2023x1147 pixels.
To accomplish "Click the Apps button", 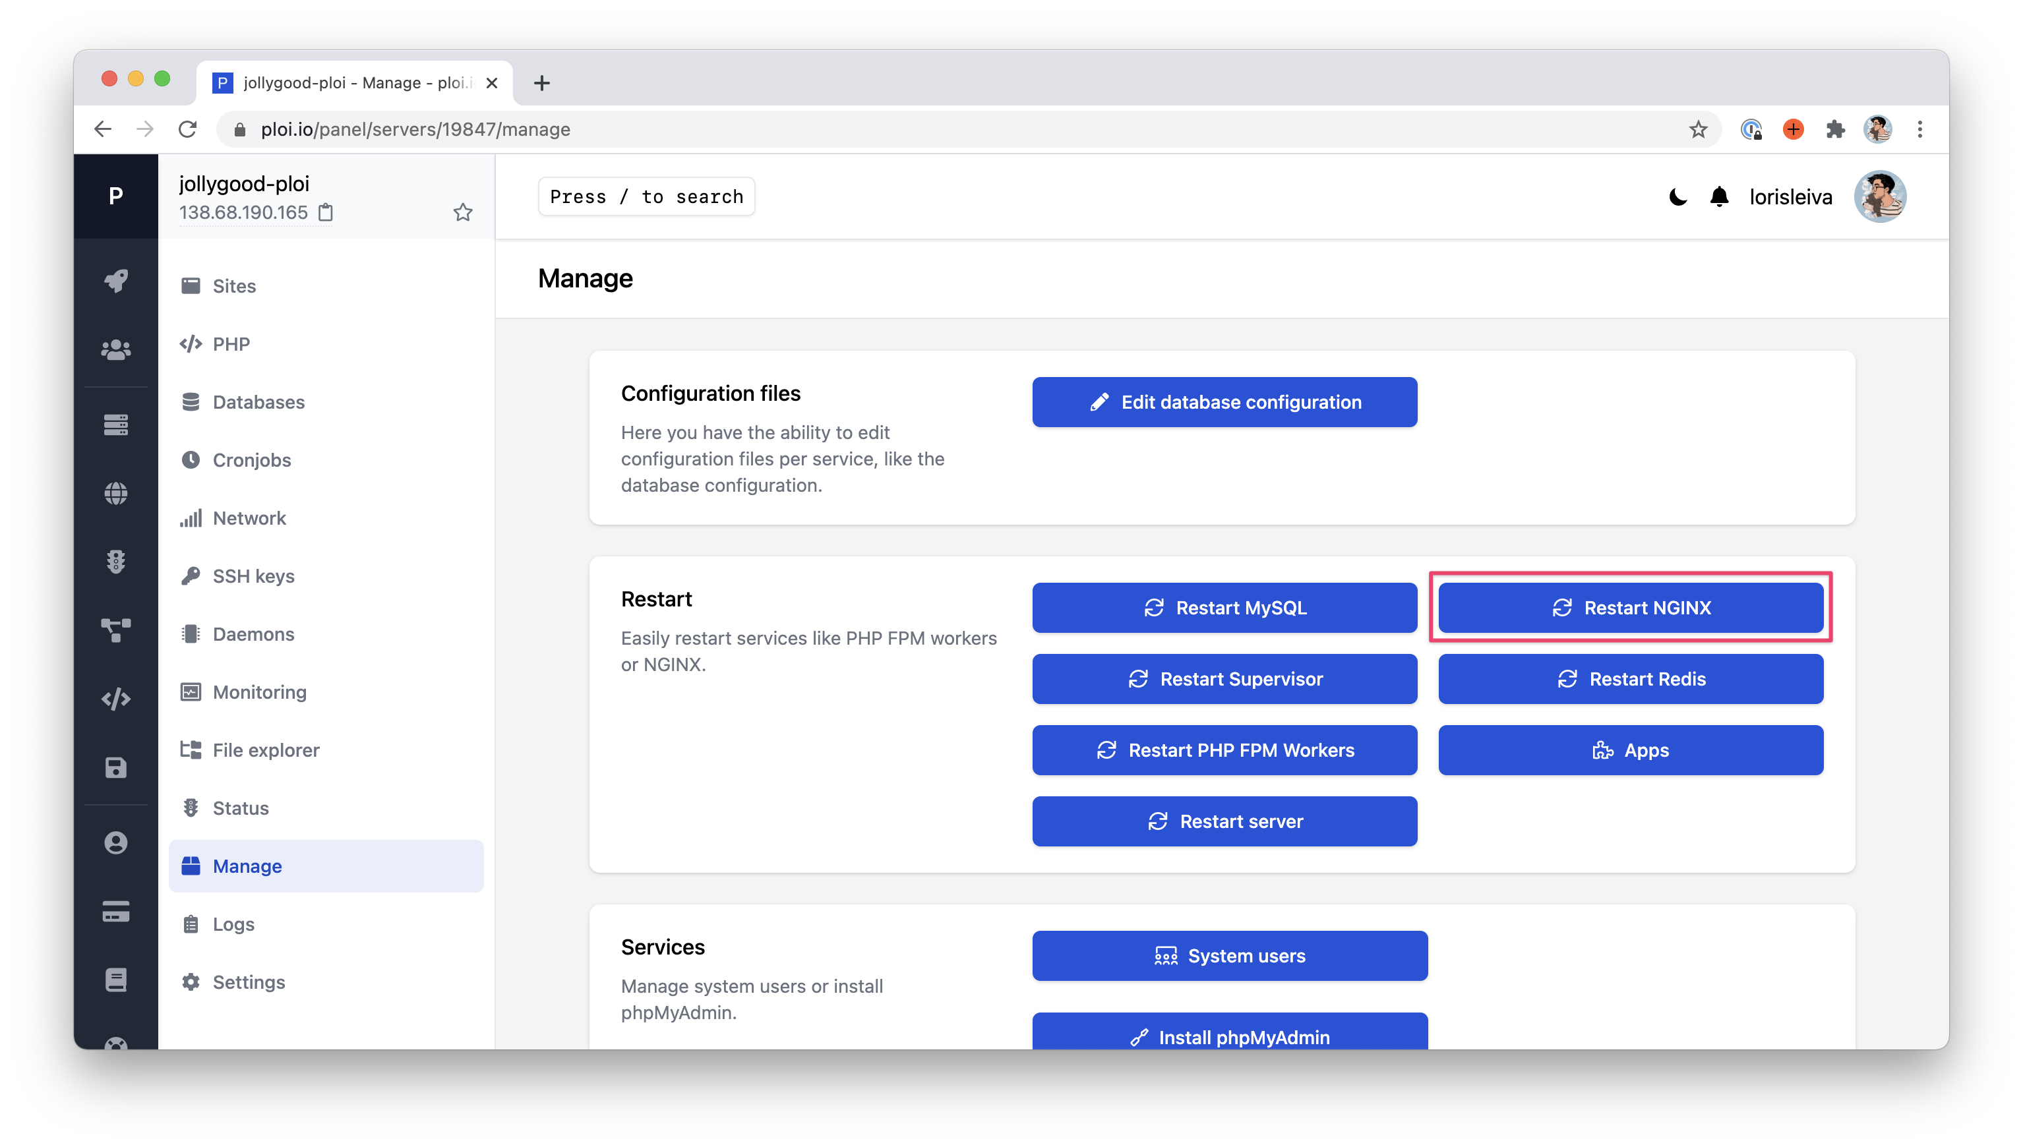I will (x=1631, y=751).
